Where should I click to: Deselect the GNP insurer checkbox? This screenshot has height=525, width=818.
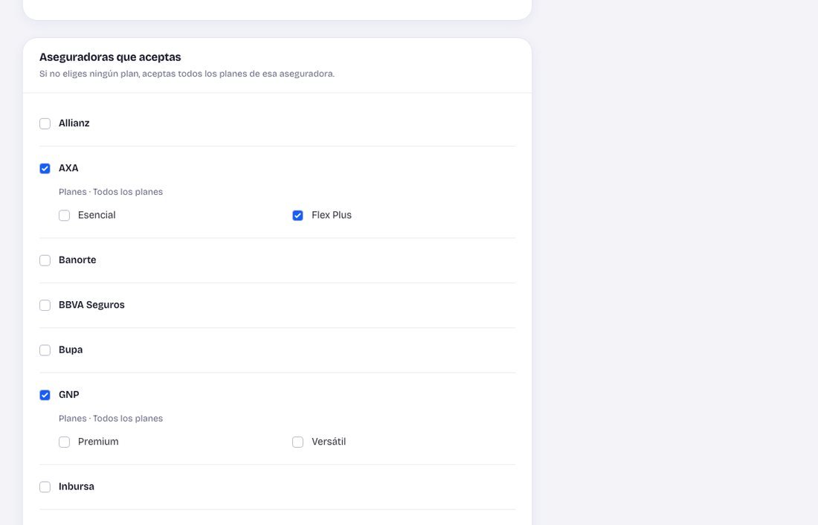45,395
